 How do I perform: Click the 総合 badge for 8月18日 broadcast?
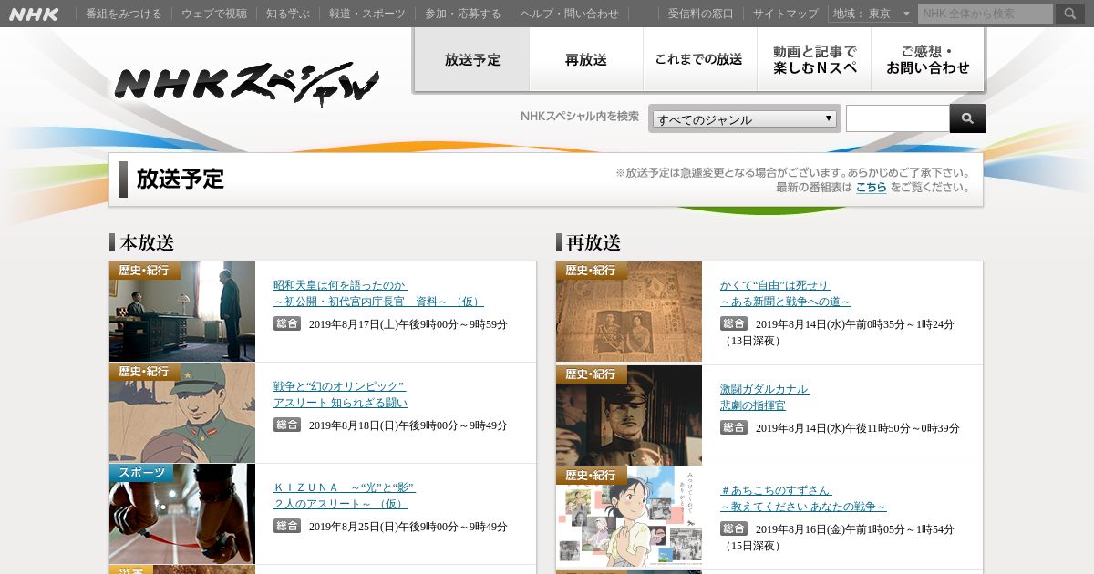(x=287, y=425)
